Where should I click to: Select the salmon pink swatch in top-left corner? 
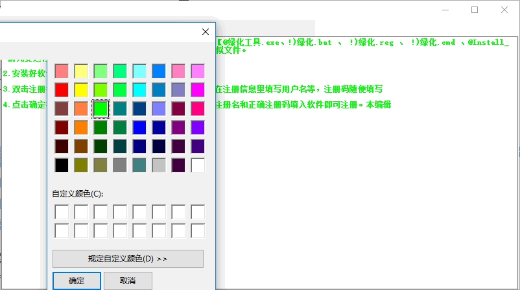pyautogui.click(x=62, y=71)
